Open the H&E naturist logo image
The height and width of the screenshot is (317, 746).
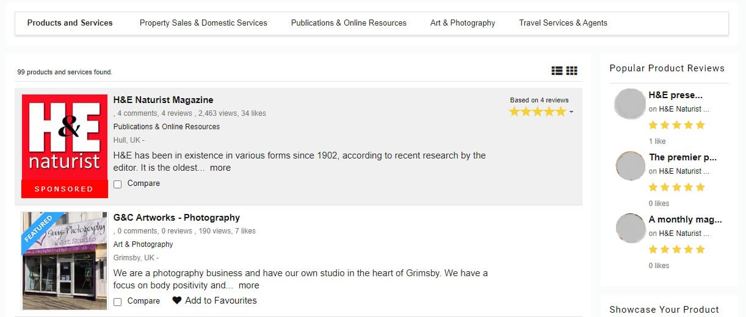coord(65,137)
